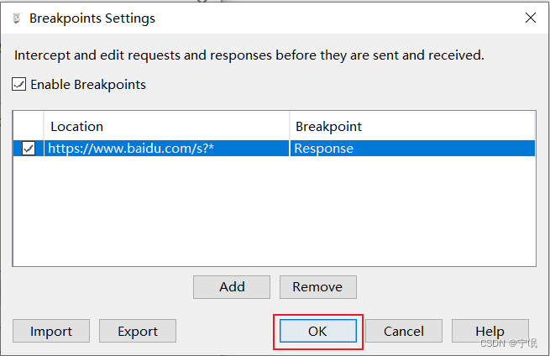Export breakpoints settings
This screenshot has height=356, width=550.
coord(138,331)
